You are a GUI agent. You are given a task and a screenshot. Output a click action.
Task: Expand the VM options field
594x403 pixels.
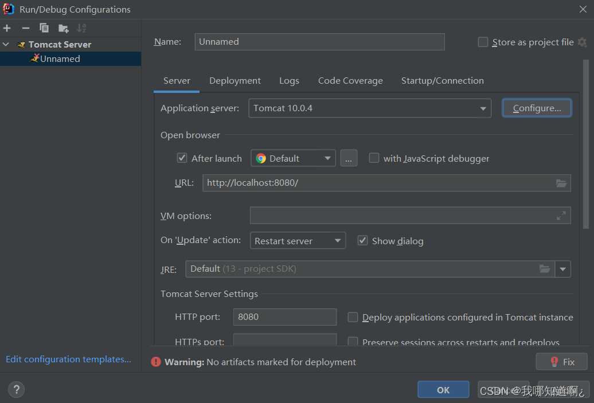coord(561,216)
